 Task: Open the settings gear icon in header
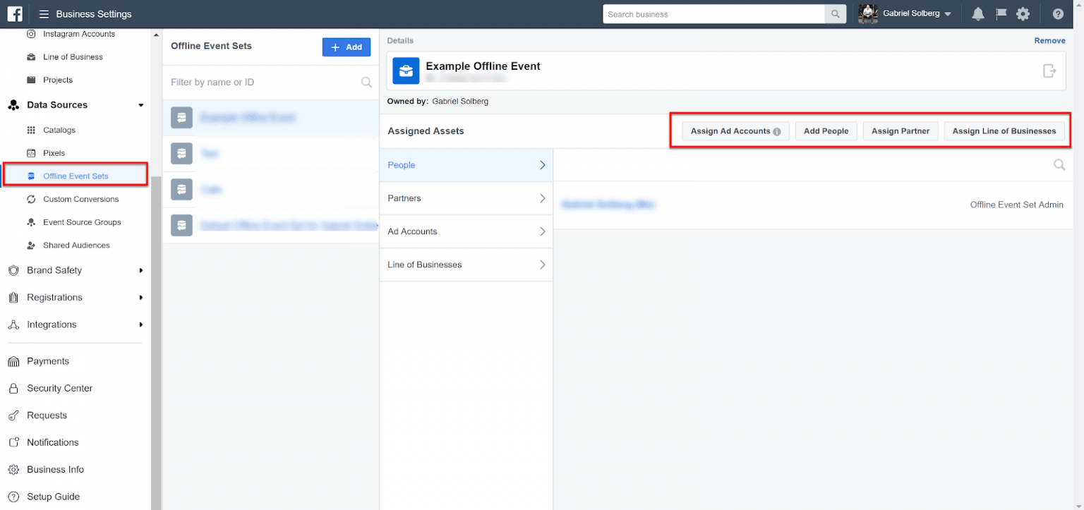click(x=1023, y=14)
